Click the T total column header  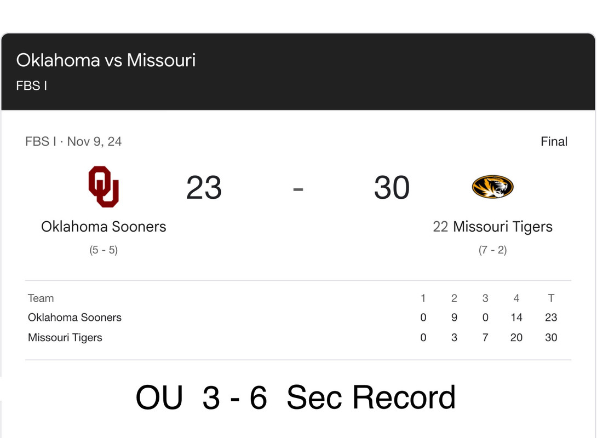551,298
